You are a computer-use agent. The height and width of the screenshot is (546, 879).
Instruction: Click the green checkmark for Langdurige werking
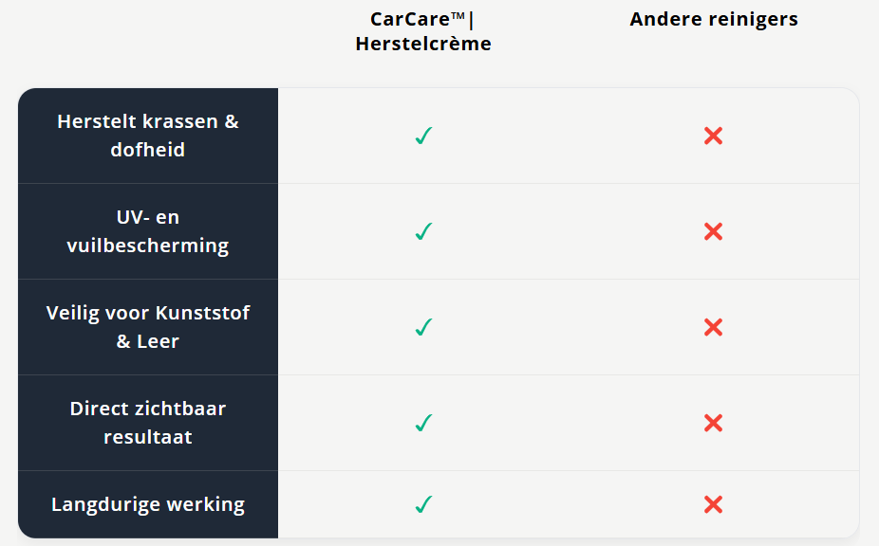pyautogui.click(x=423, y=504)
